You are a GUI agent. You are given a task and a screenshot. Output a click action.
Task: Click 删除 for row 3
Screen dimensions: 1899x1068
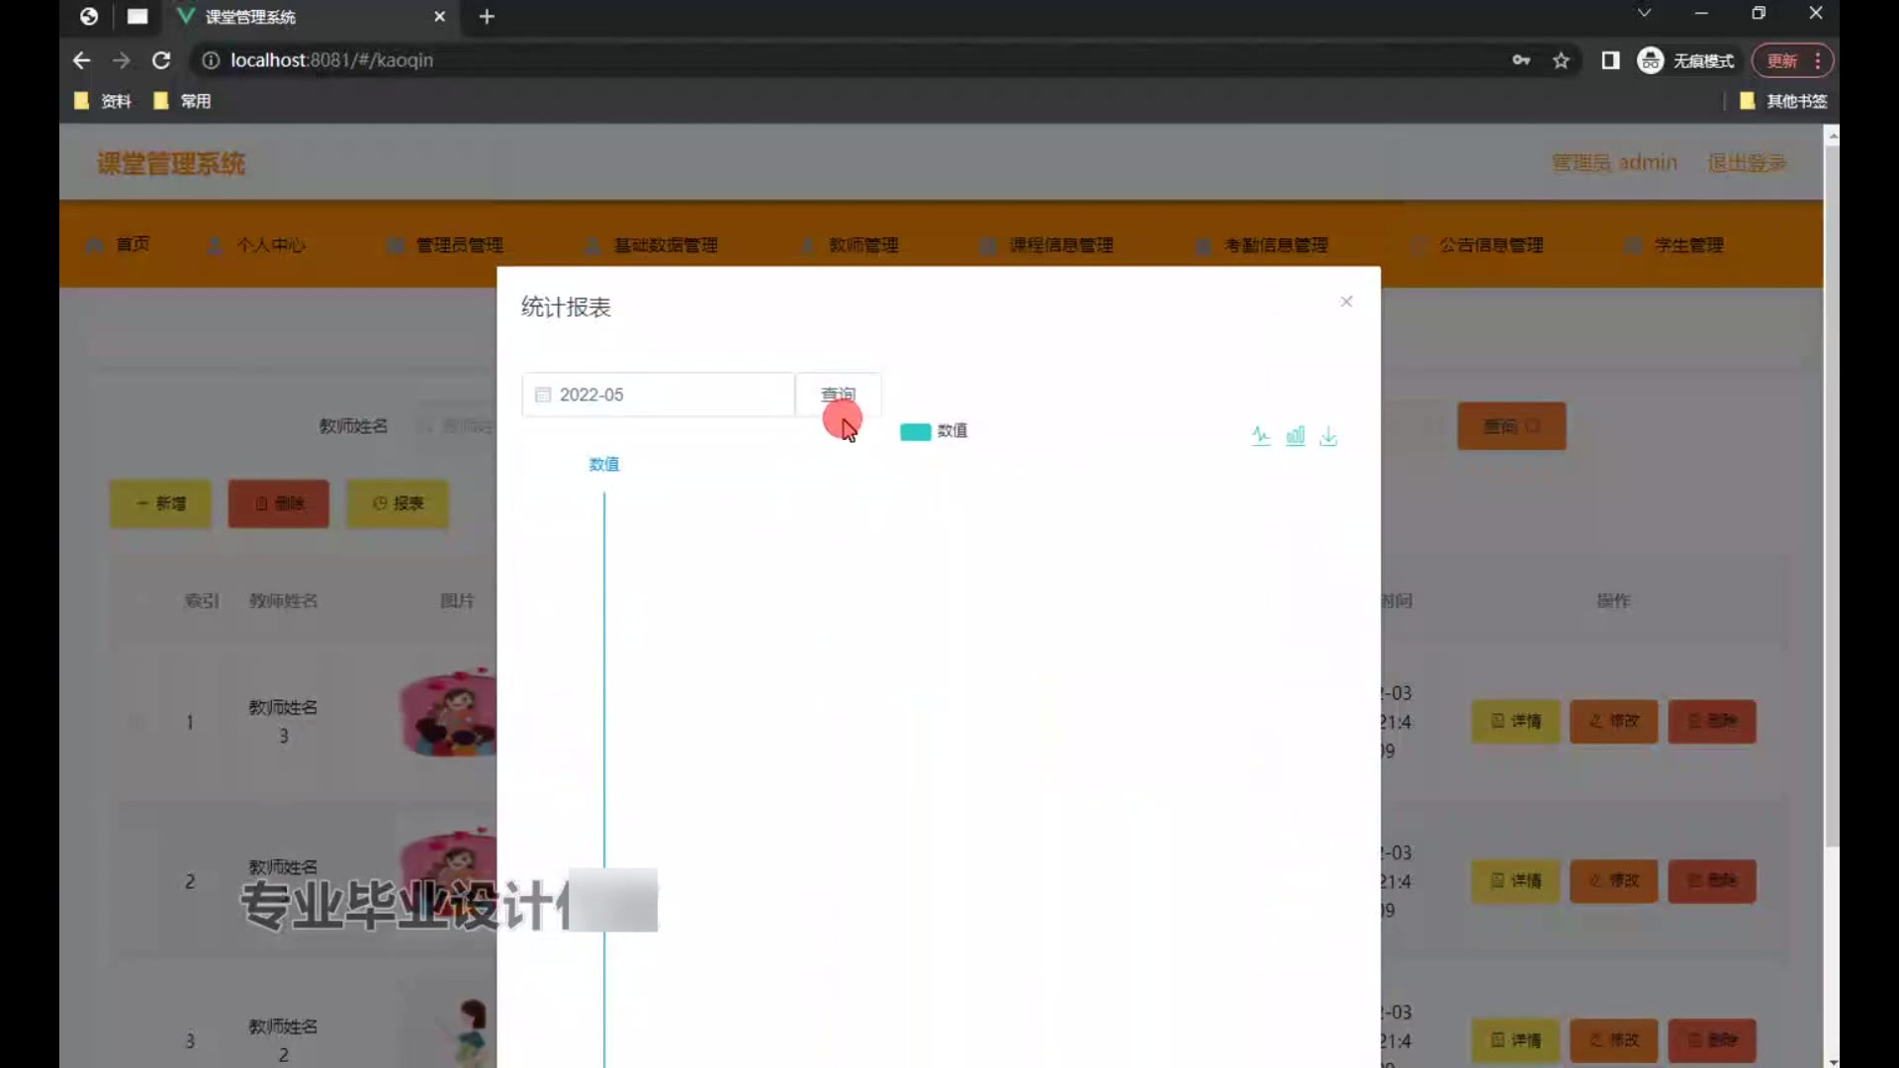click(1712, 1040)
